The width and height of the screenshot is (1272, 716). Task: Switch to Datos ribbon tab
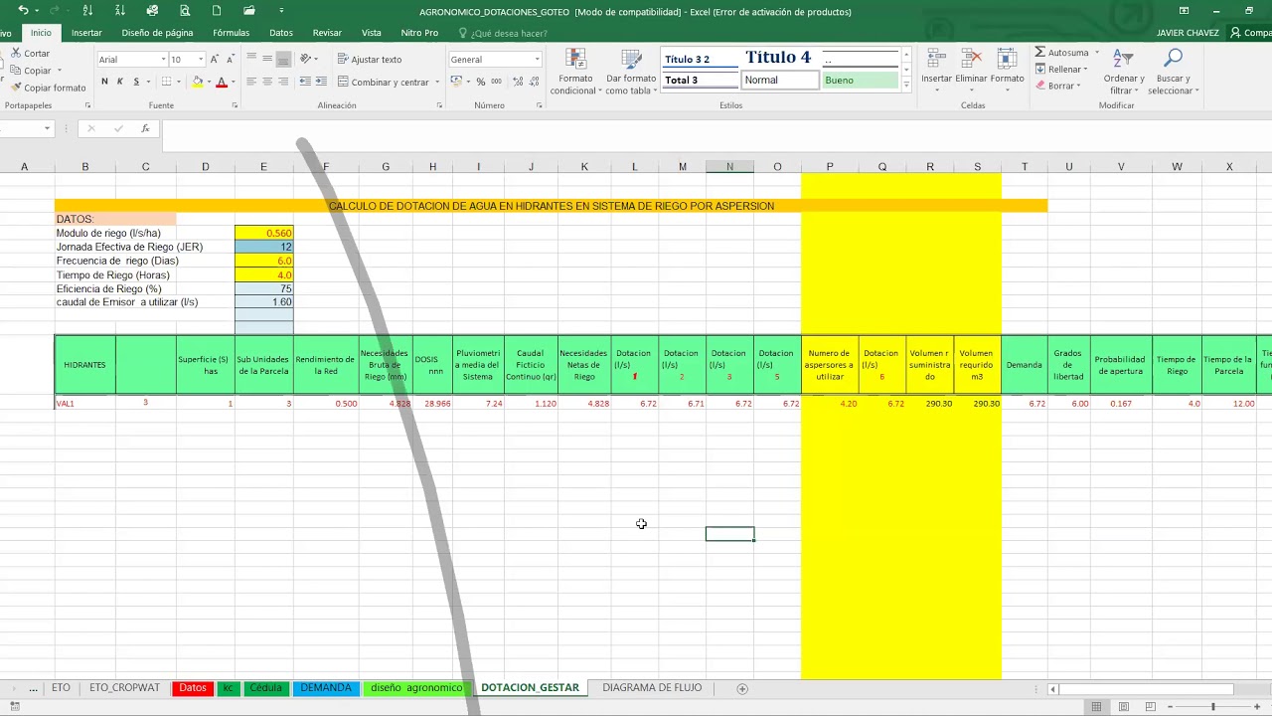[x=281, y=33]
